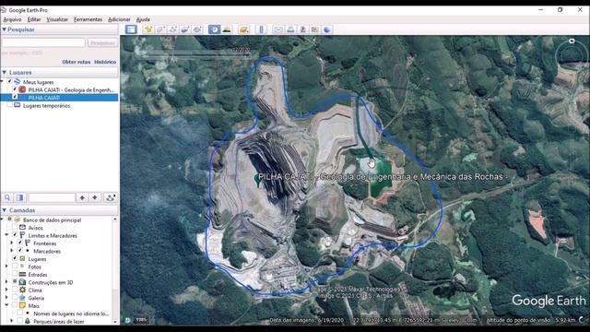The width and height of the screenshot is (590, 332).
Task: Open the Arquivo menu
Action: pos(12,19)
